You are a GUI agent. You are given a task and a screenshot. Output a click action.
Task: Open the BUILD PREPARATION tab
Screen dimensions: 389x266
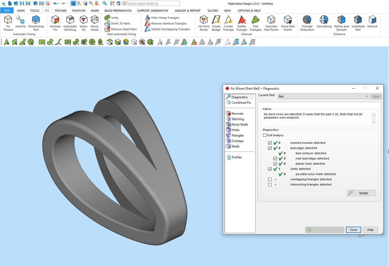(x=118, y=11)
